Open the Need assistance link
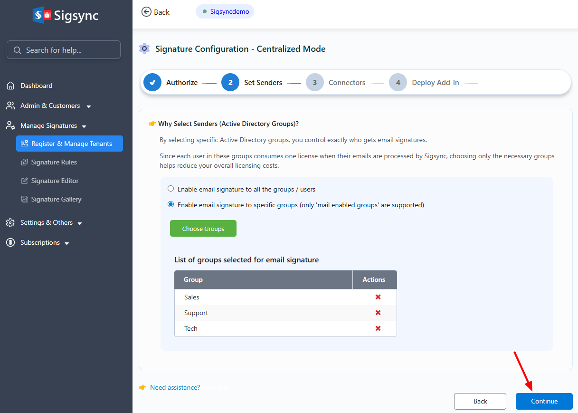This screenshot has width=578, height=413. coord(175,387)
